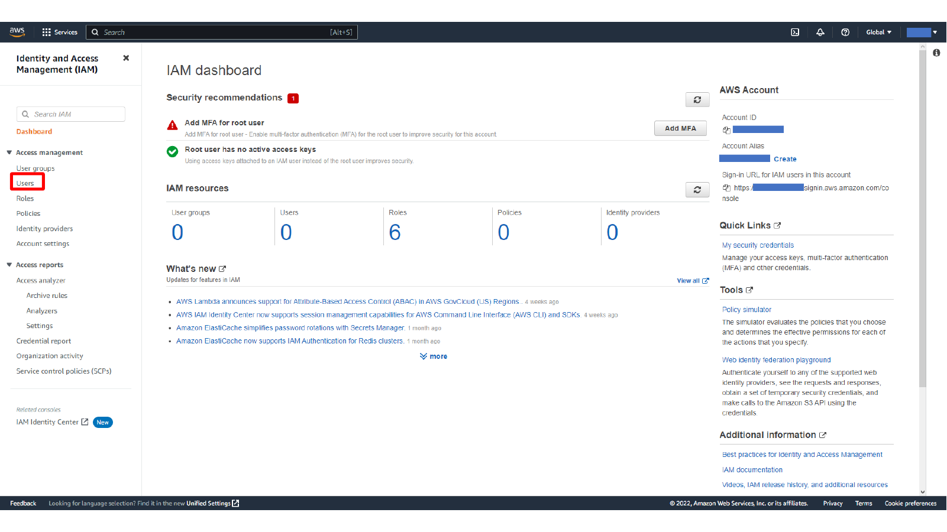Open Lambda ABAC GovCloud announcement
Viewport: 947px width, 532px height.
(348, 301)
